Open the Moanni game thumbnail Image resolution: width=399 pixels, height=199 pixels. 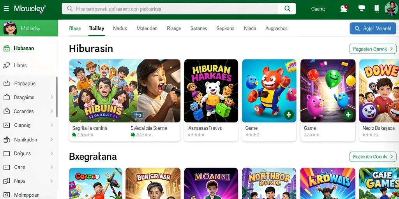[211, 183]
